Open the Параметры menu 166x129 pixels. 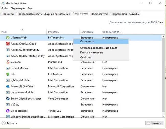pos(18,8)
